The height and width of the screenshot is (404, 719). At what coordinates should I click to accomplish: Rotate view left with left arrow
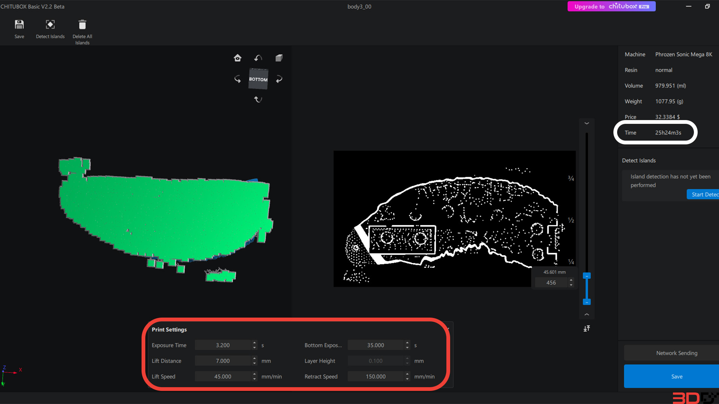237,79
